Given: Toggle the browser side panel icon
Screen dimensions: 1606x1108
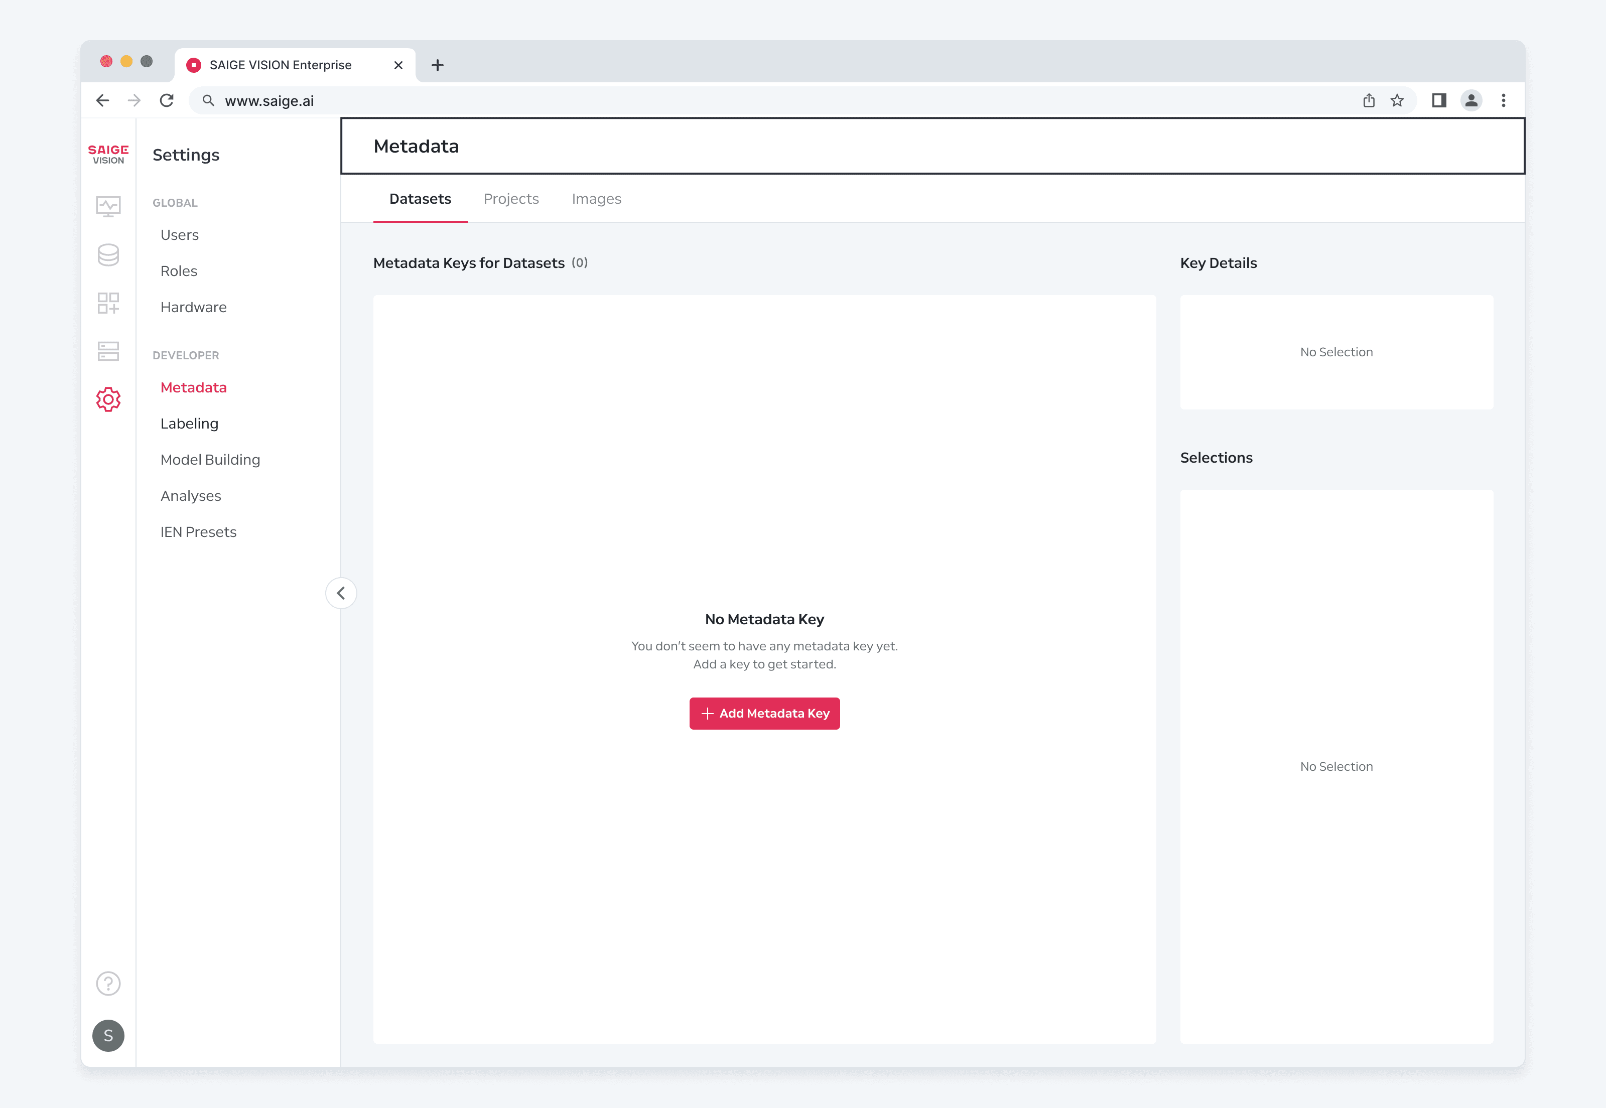Looking at the screenshot, I should (1439, 101).
